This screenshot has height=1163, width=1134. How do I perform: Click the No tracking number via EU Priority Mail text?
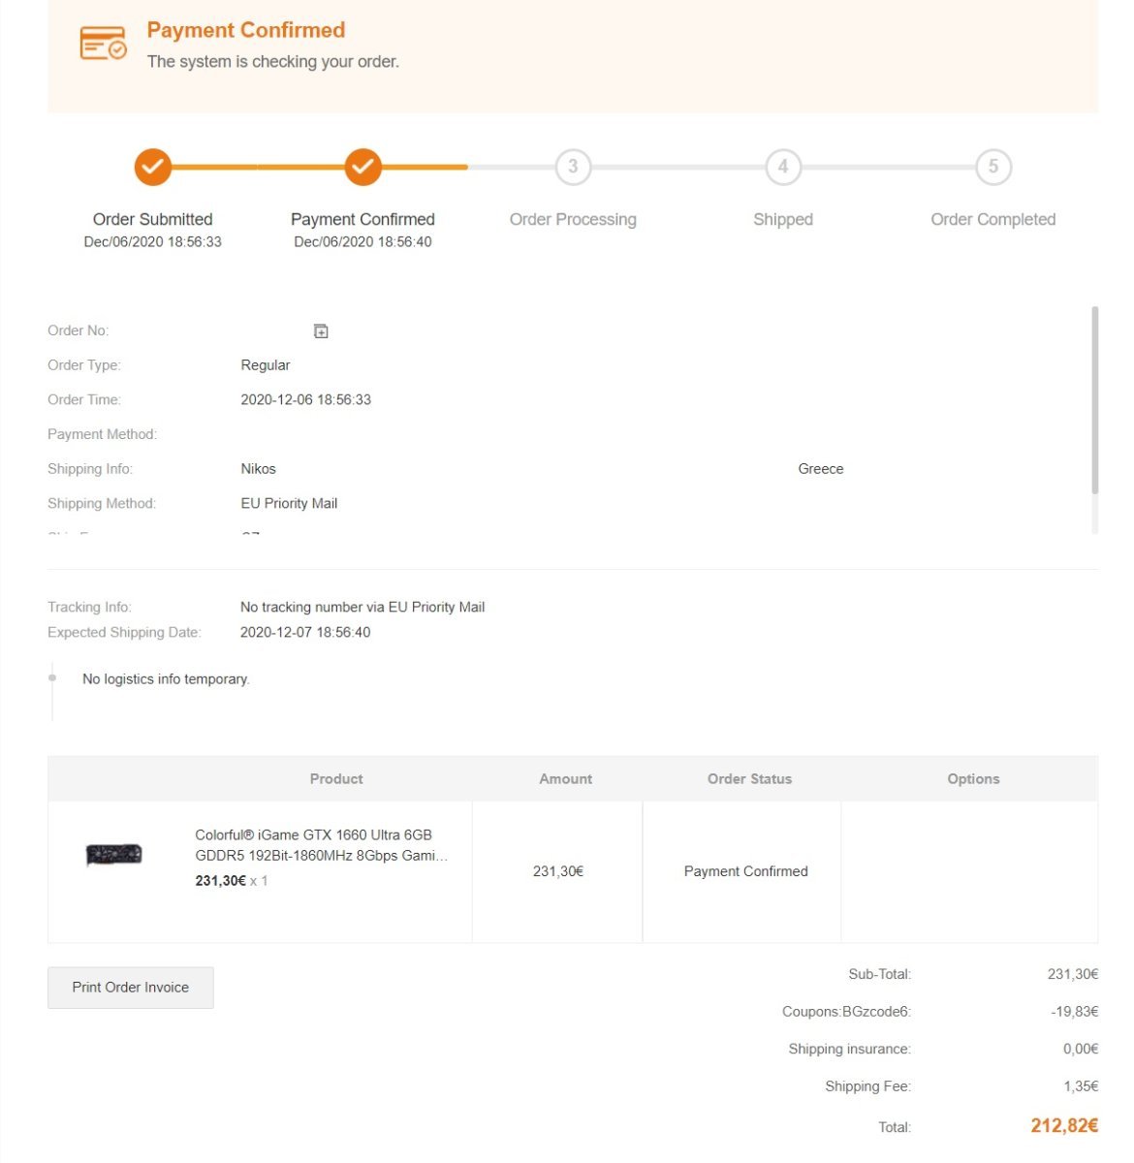click(x=362, y=608)
